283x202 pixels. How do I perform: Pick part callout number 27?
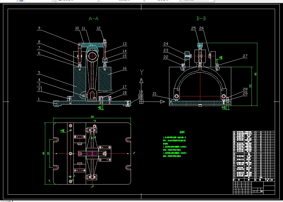[245, 56]
